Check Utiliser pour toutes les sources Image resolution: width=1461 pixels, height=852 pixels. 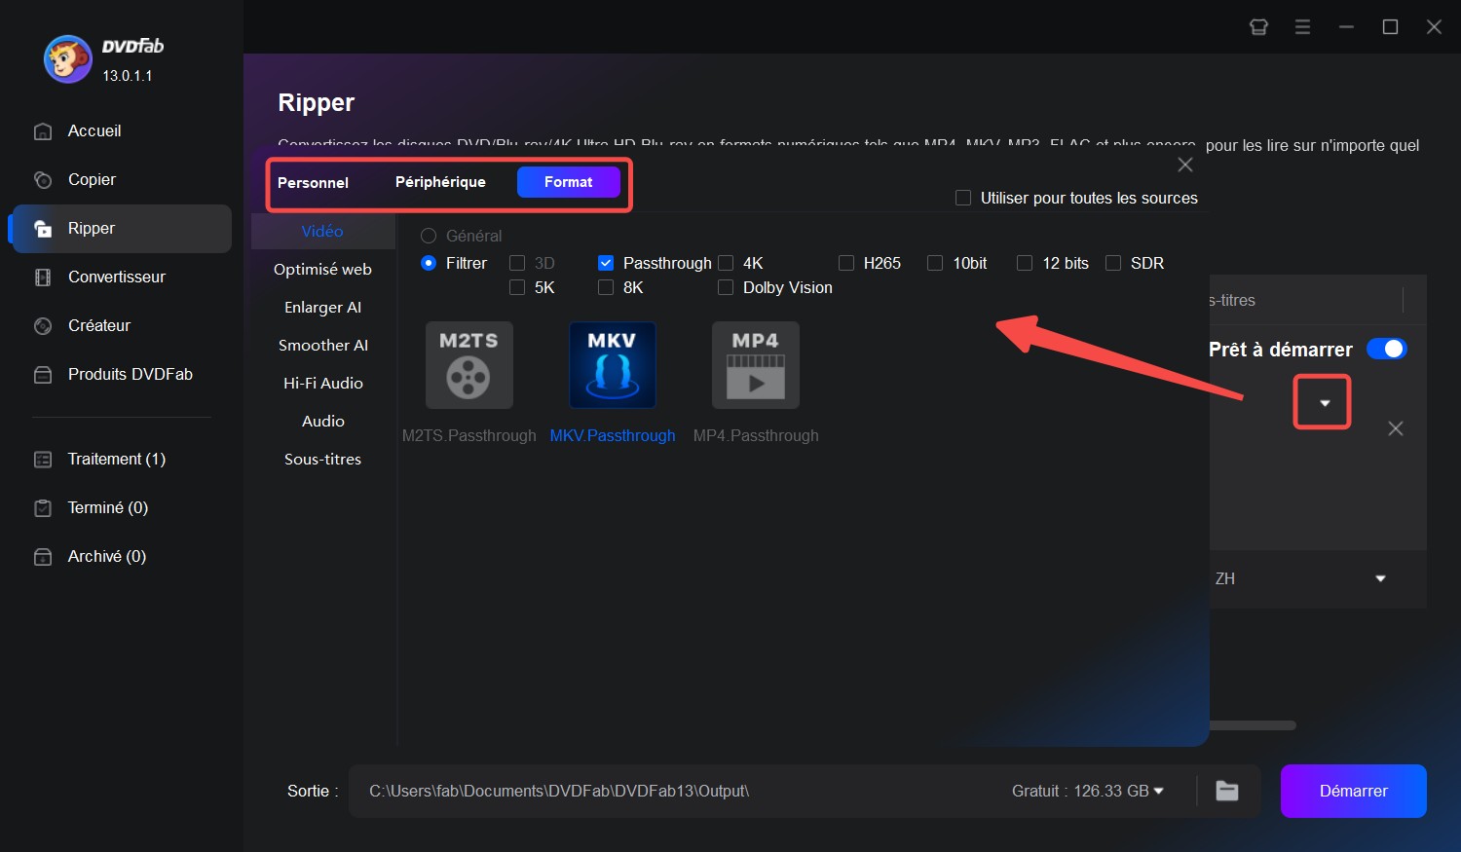[963, 198]
